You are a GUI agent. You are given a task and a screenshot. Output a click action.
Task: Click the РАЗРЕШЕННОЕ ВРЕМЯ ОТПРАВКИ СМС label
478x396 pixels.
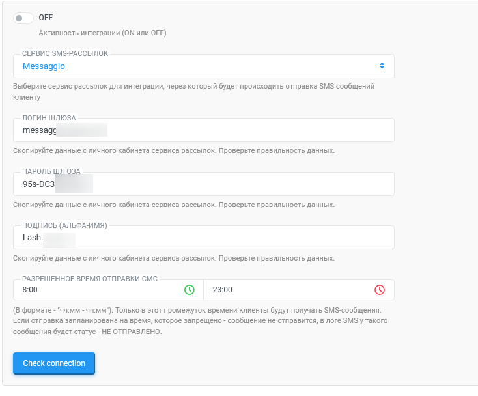[x=90, y=279]
